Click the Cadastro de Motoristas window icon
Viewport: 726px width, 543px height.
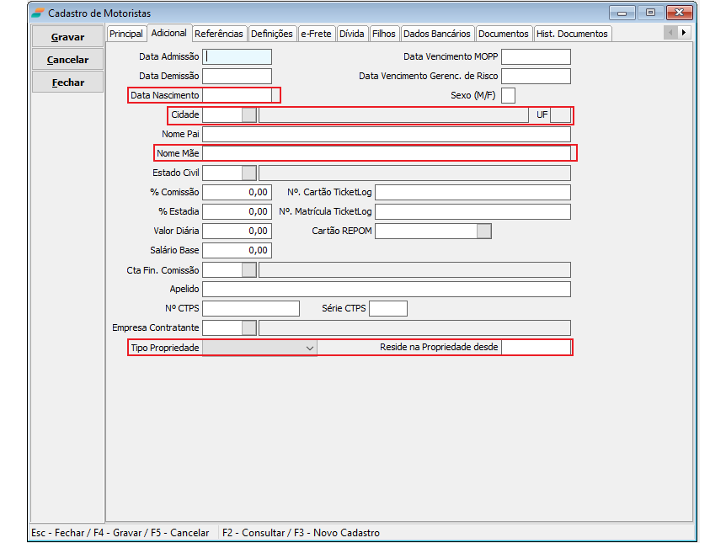click(38, 13)
